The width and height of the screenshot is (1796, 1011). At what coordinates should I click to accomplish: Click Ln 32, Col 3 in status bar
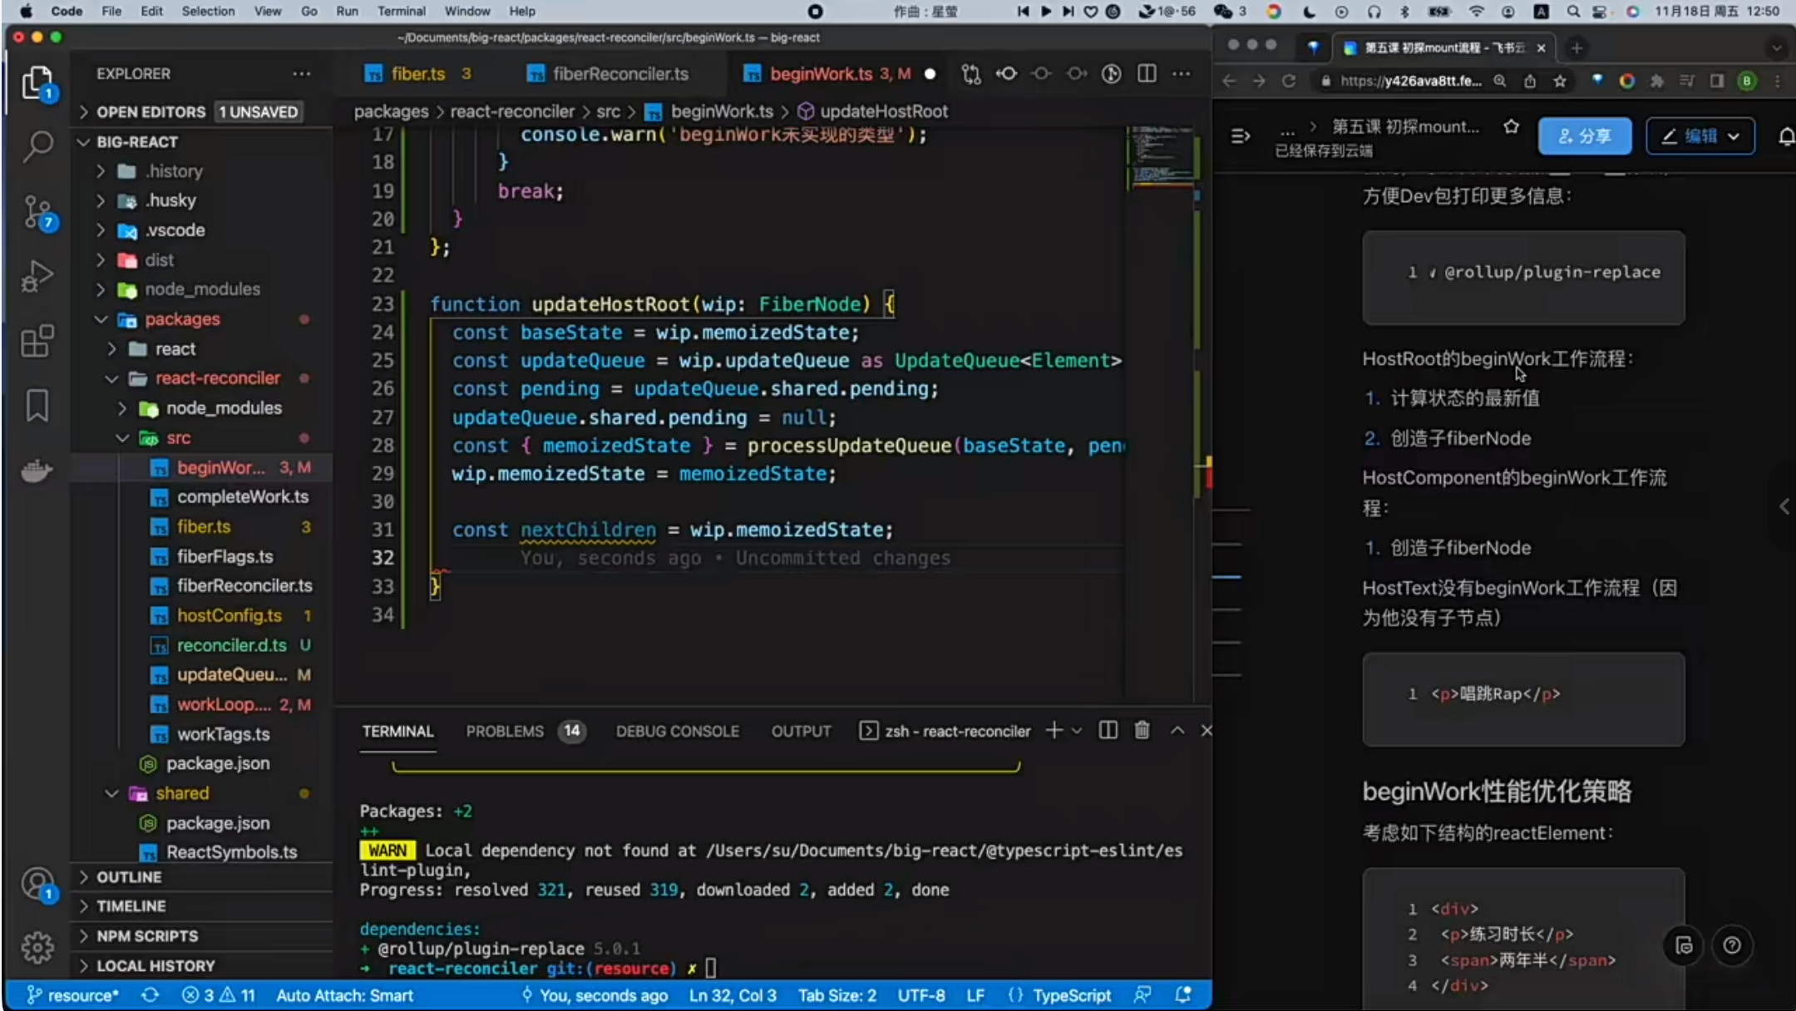(733, 994)
